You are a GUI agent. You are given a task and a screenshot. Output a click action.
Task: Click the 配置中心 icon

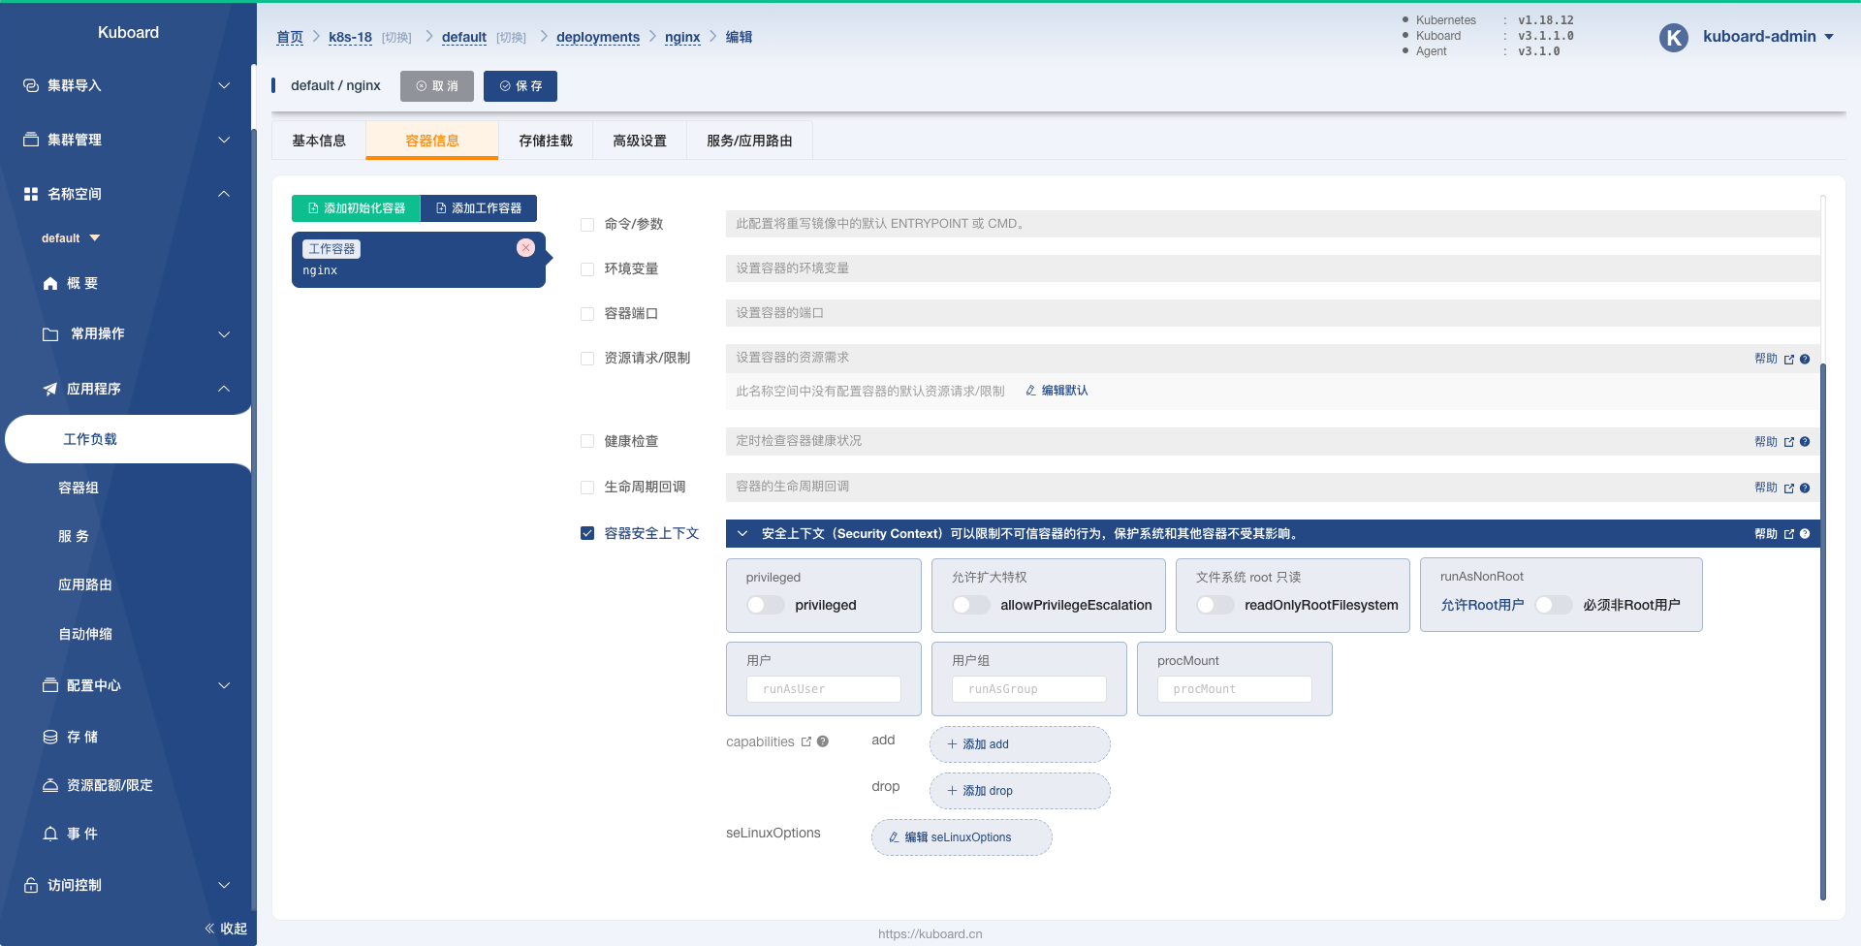(x=50, y=685)
